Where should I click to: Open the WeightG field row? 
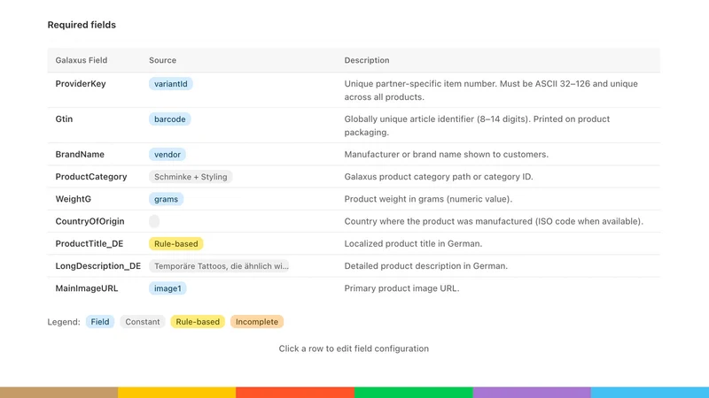tap(354, 199)
